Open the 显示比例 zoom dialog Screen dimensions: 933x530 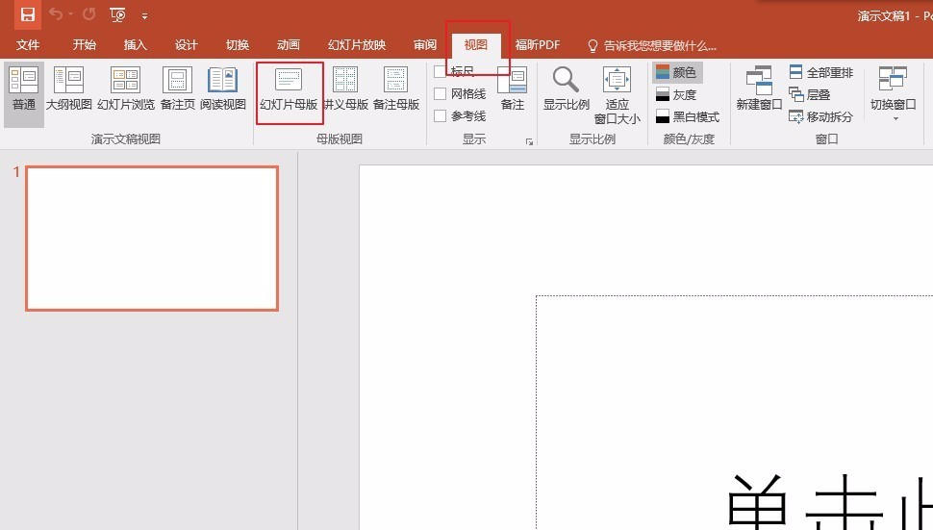566,89
